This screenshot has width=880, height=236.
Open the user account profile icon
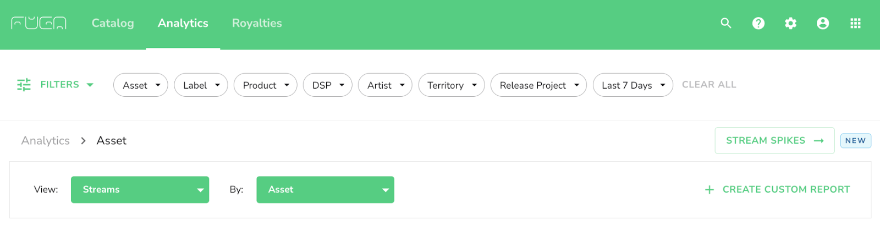pos(823,23)
